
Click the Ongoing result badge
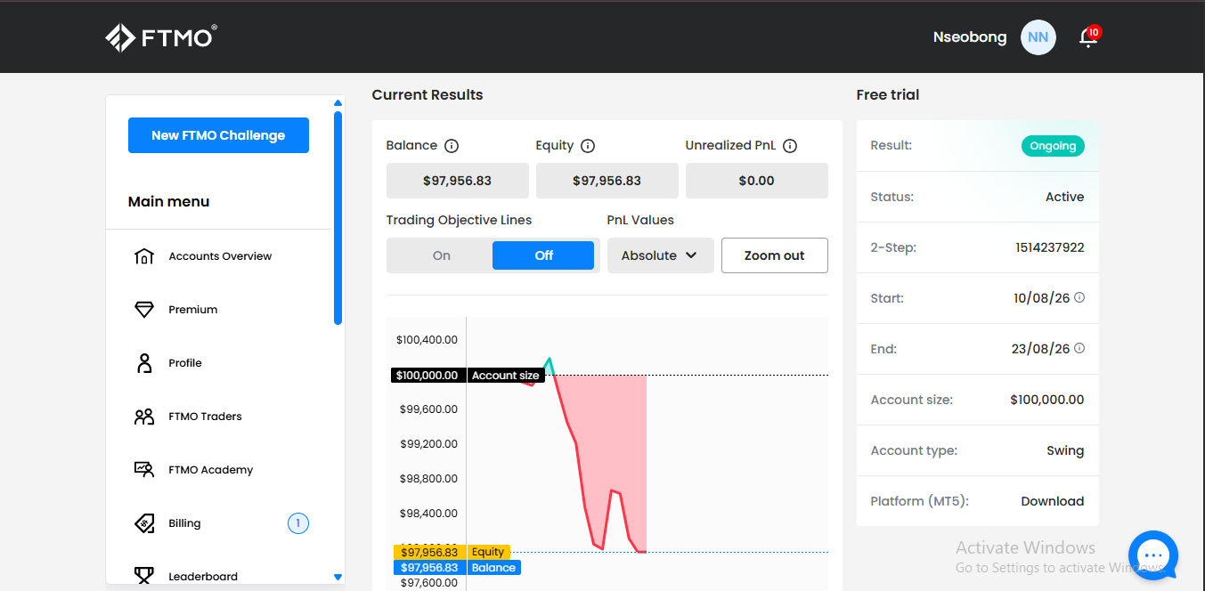point(1053,146)
